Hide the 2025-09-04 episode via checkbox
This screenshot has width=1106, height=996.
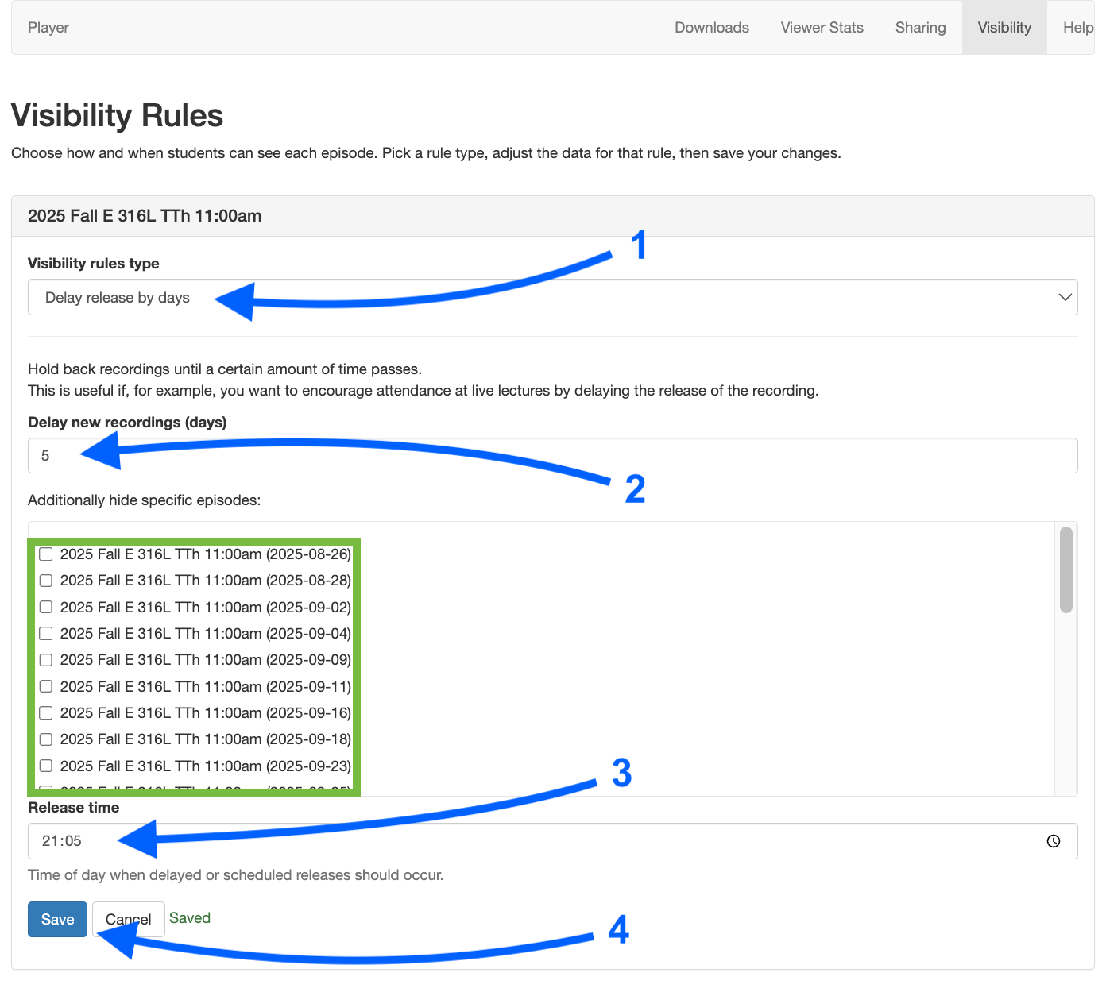(46, 634)
